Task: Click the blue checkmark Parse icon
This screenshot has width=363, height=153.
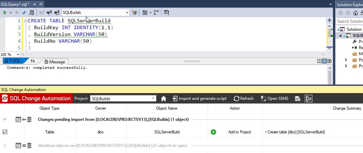Action: (24, 12)
